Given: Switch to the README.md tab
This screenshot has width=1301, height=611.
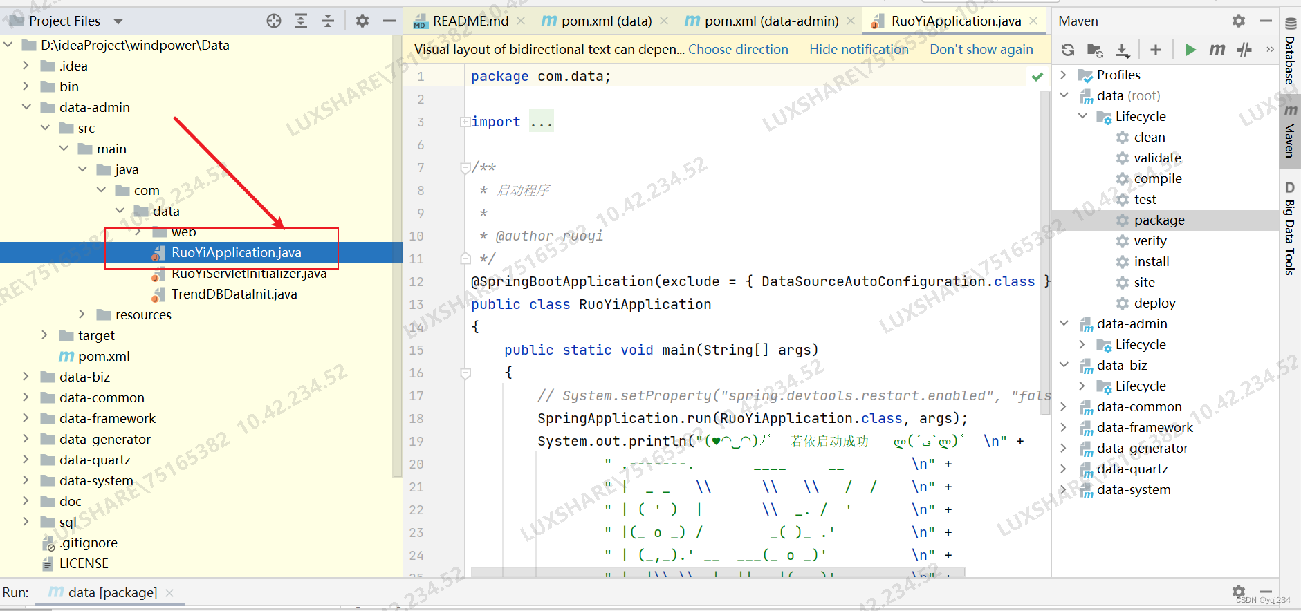Looking at the screenshot, I should coord(470,21).
